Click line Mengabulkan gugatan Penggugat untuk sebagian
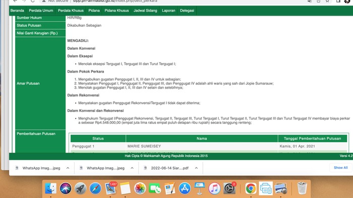The image size is (353, 198). 130,79
